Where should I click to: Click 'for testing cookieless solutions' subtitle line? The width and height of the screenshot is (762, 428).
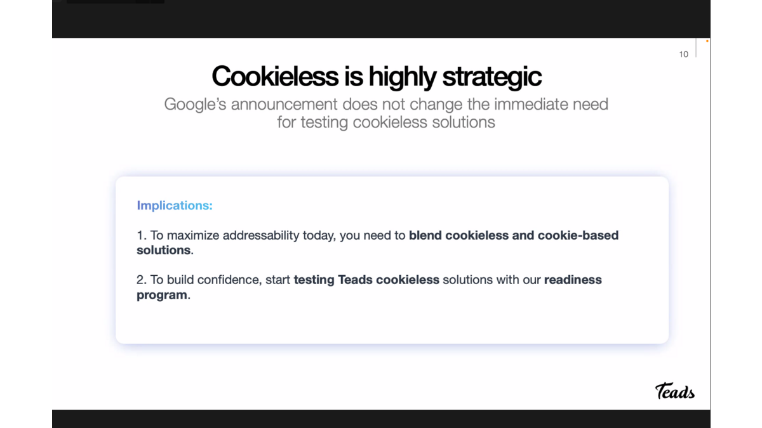tap(385, 122)
